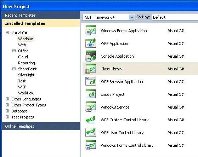
Task: Open the Recent Templates section
Action: pyautogui.click(x=41, y=15)
